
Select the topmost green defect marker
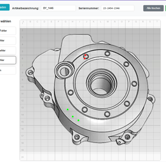pyautogui.click(x=68, y=109)
